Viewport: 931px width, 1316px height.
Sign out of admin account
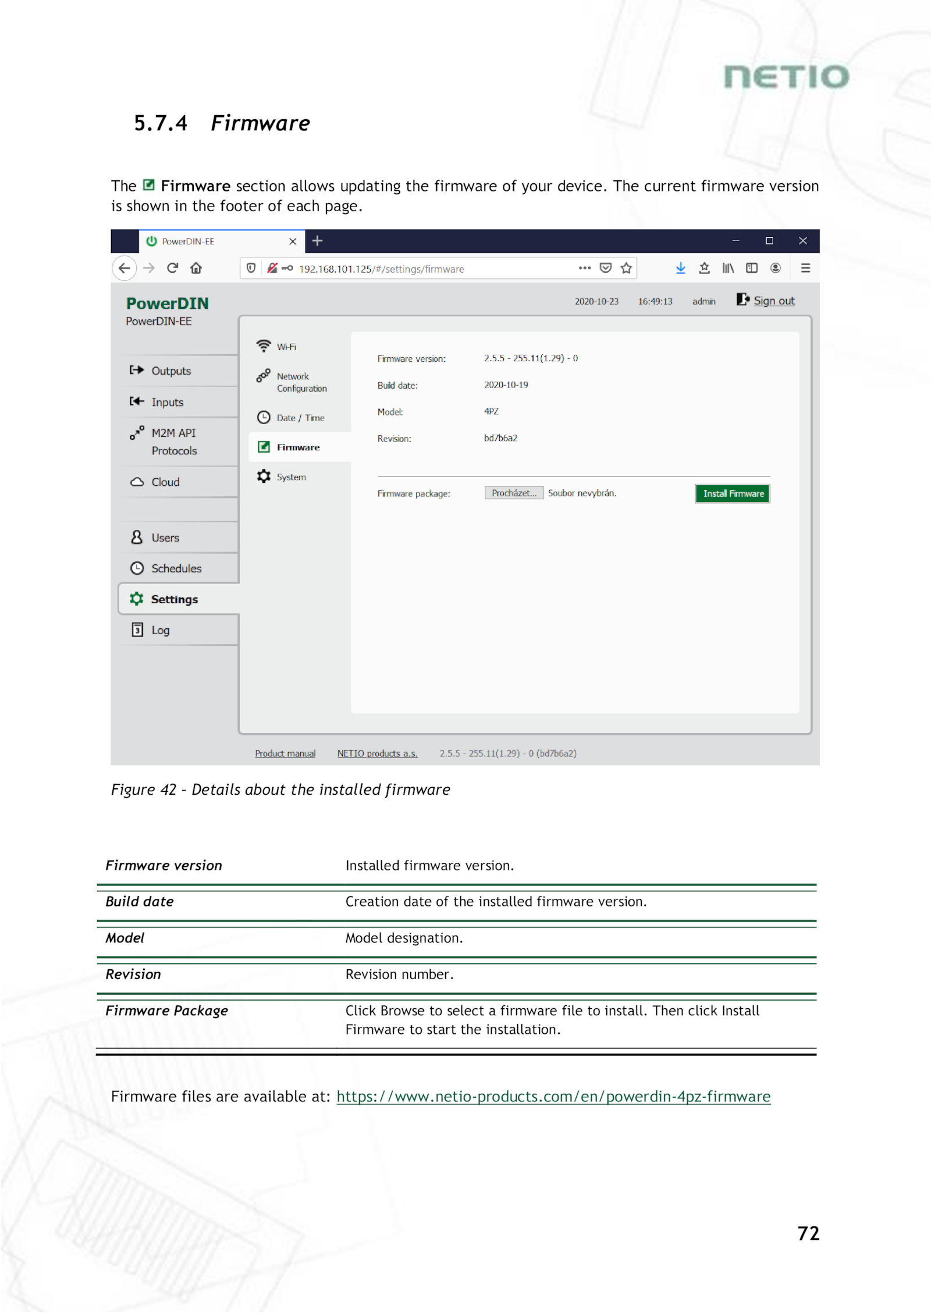coord(773,301)
